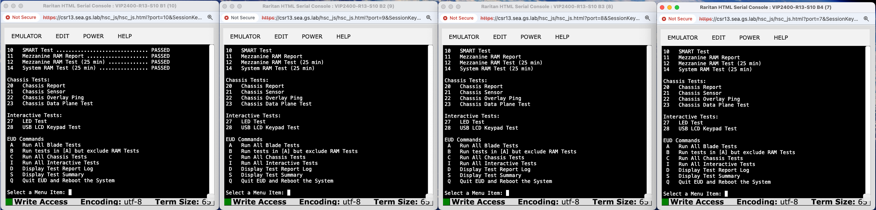876x210 pixels.
Task: Click the terminal scrollbar in B1 console
Action: (212, 119)
